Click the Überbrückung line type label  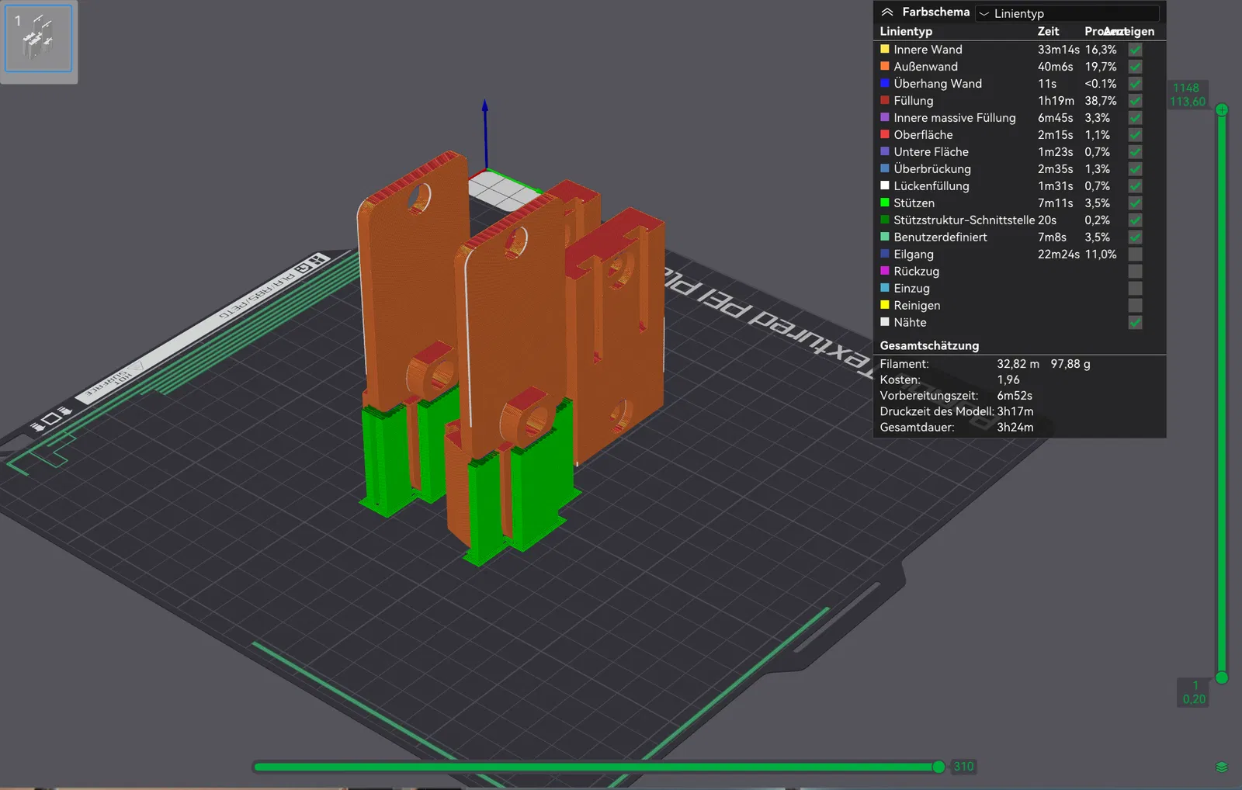coord(932,169)
